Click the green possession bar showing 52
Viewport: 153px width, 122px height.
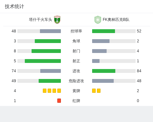(103, 31)
